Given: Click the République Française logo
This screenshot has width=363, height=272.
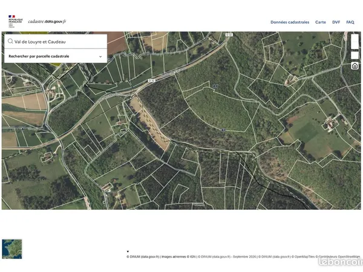Looking at the screenshot, I should (x=15, y=21).
